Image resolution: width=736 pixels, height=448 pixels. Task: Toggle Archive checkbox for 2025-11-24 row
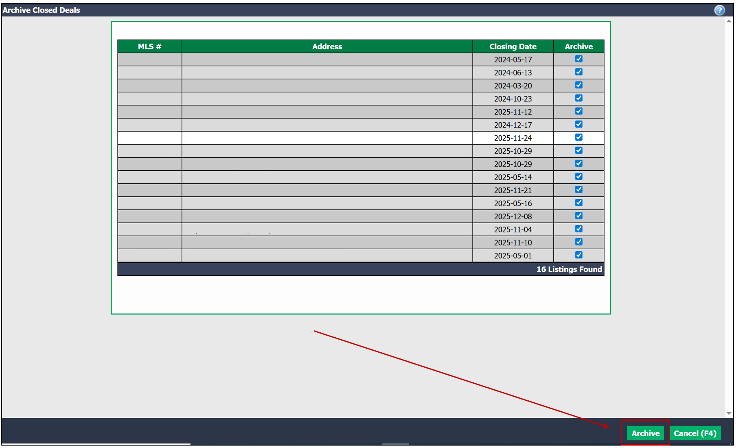[x=578, y=137]
